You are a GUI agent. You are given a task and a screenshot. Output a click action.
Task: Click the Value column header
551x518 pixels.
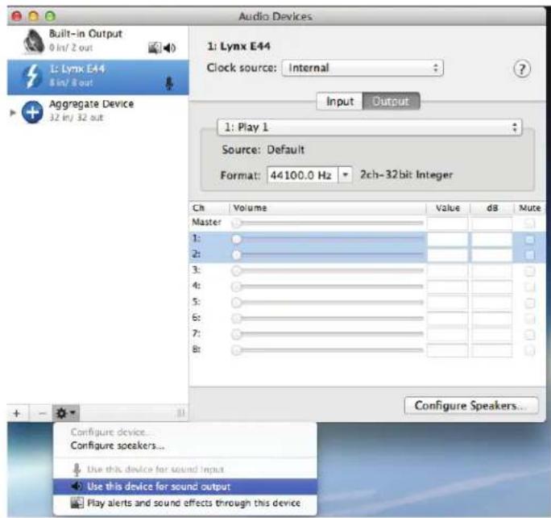448,208
